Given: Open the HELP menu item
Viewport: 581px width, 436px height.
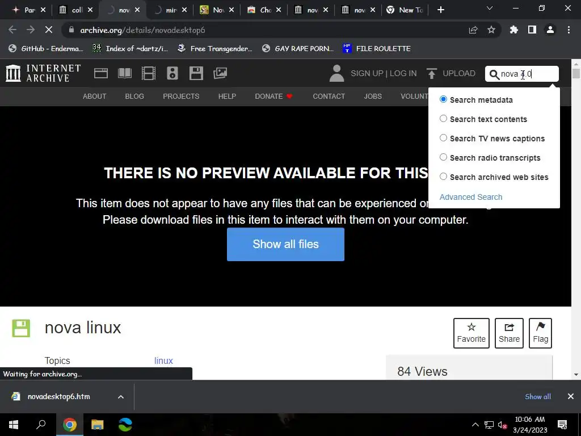Looking at the screenshot, I should 227,97.
